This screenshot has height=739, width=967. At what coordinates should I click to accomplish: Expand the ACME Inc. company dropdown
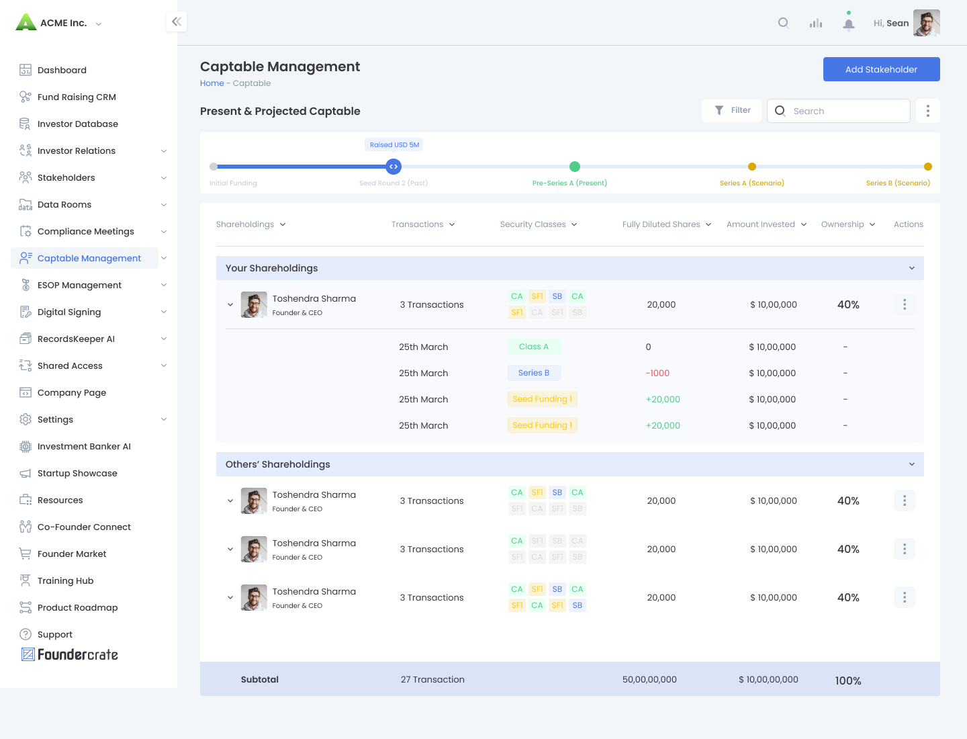(99, 24)
